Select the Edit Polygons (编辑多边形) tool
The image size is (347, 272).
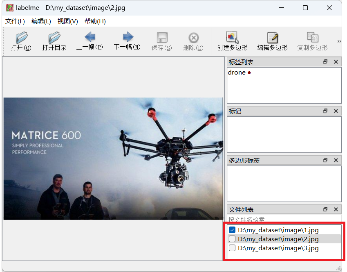point(273,37)
